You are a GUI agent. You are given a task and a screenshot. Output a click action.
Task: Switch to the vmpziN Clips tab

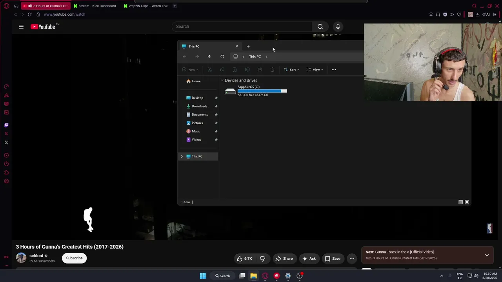pos(146,6)
